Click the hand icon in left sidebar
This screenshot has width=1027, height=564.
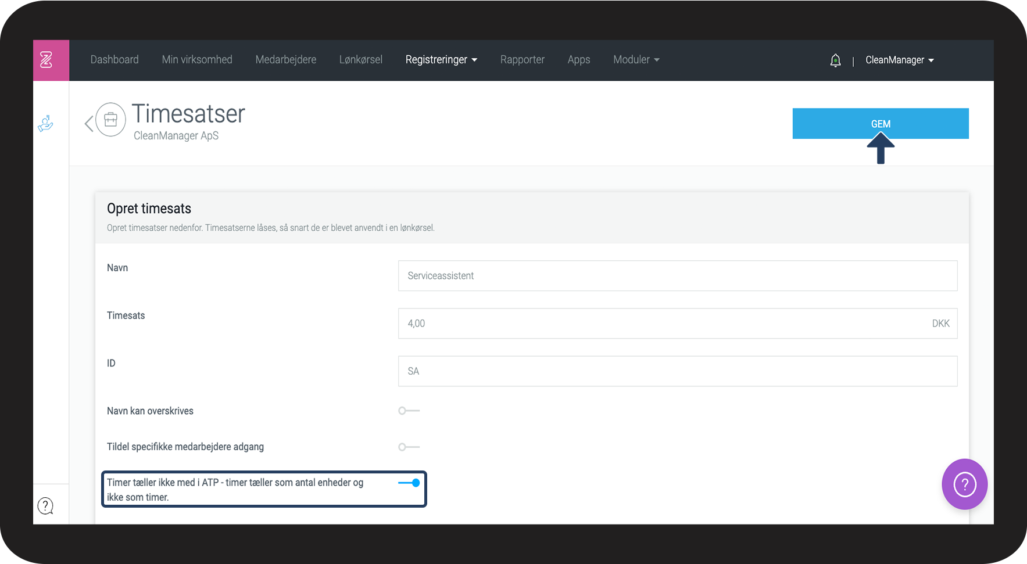tap(46, 124)
